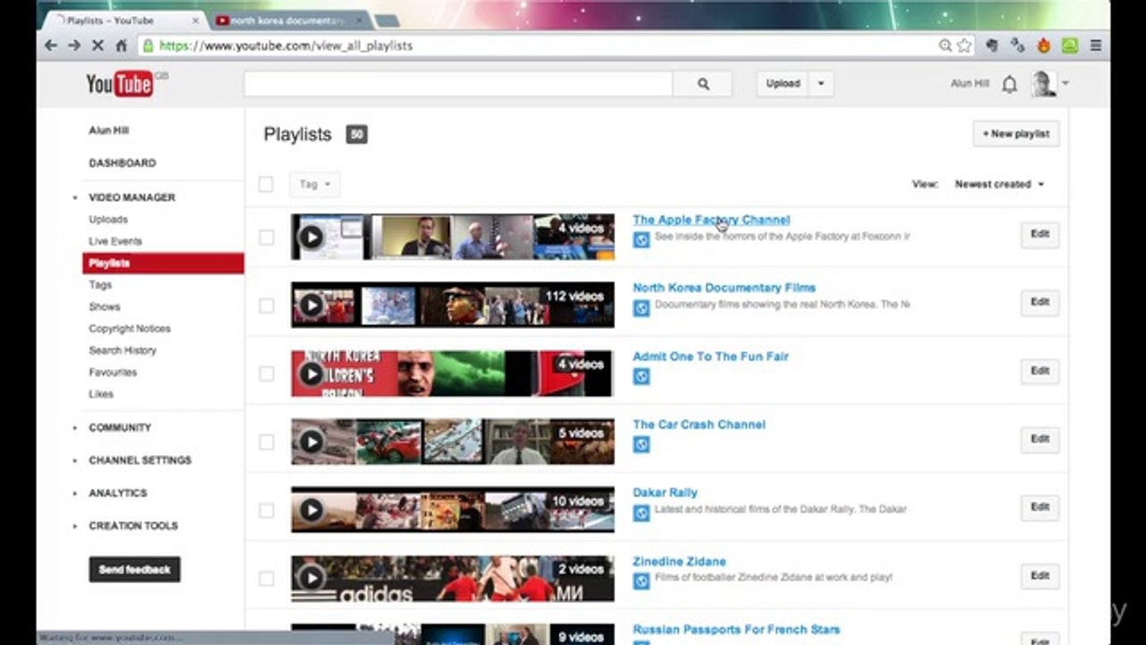The height and width of the screenshot is (645, 1146).
Task: Check the Admit One To The Fun Fair row
Action: [266, 374]
